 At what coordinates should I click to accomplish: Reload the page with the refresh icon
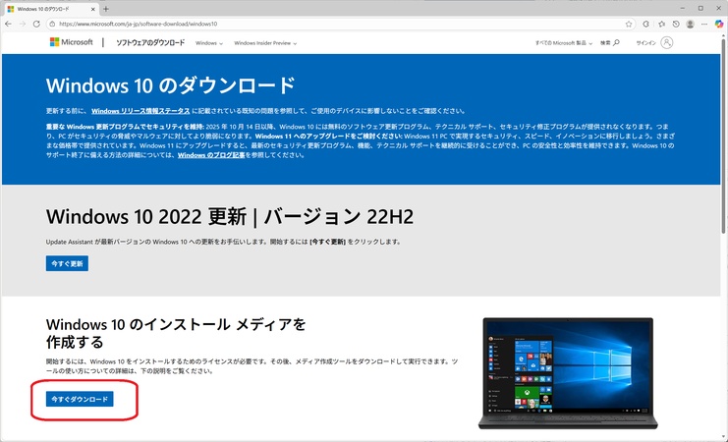(36, 25)
